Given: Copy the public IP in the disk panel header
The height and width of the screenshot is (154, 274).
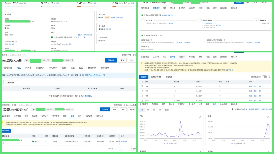Looking at the screenshot, I should 51,109.
